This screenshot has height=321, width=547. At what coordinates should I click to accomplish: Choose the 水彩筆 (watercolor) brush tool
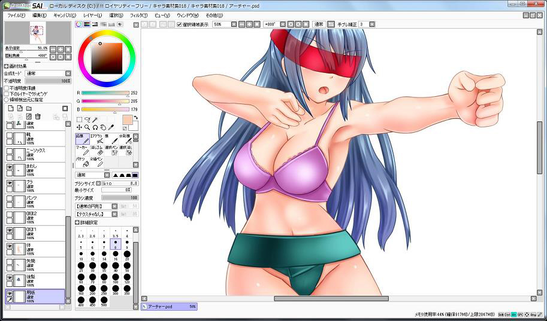pos(125,139)
